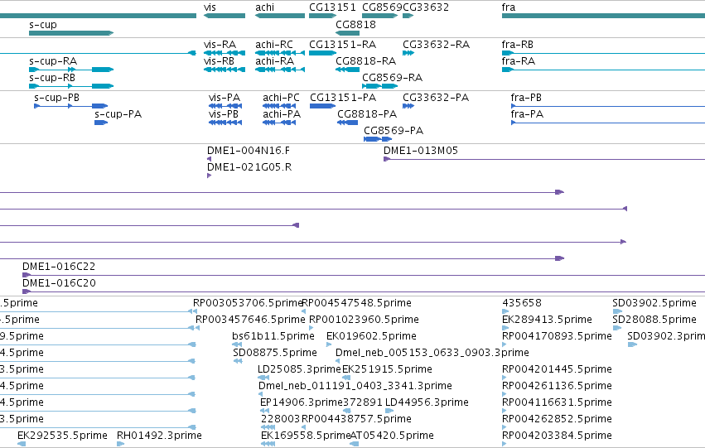Select the CG13151-PA protein label
Screen dimensions: 705x448
tap(343, 98)
